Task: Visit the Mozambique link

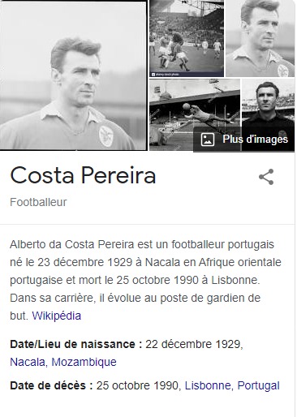Action: pos(84,362)
